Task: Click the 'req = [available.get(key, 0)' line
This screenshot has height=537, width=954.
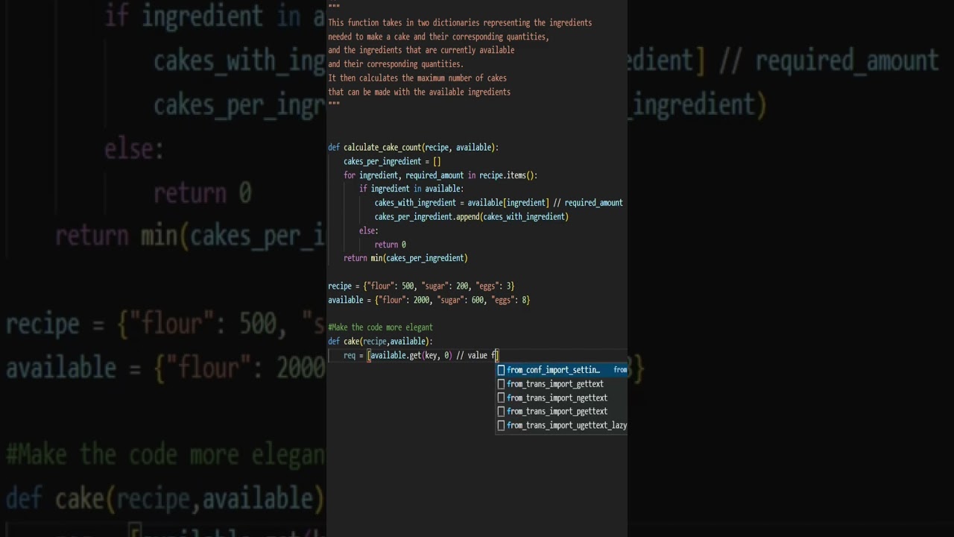Action: click(x=420, y=355)
